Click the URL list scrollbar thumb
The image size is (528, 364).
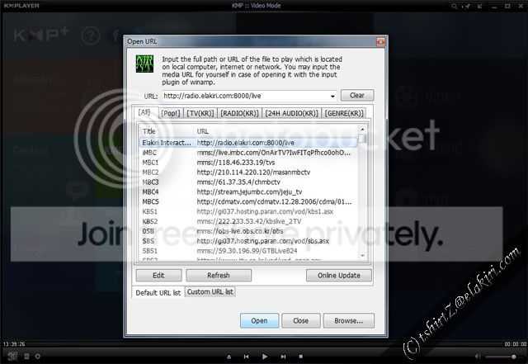[x=362, y=139]
